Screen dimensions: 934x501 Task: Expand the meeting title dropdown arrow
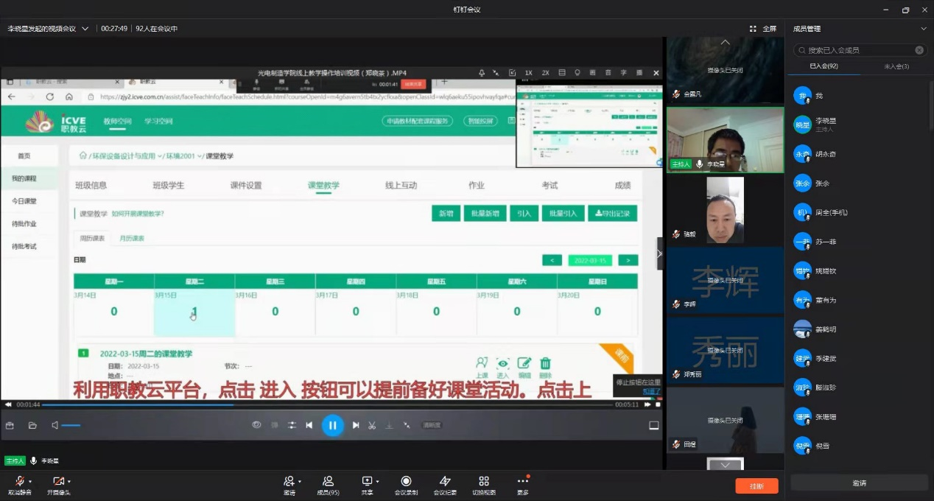85,29
